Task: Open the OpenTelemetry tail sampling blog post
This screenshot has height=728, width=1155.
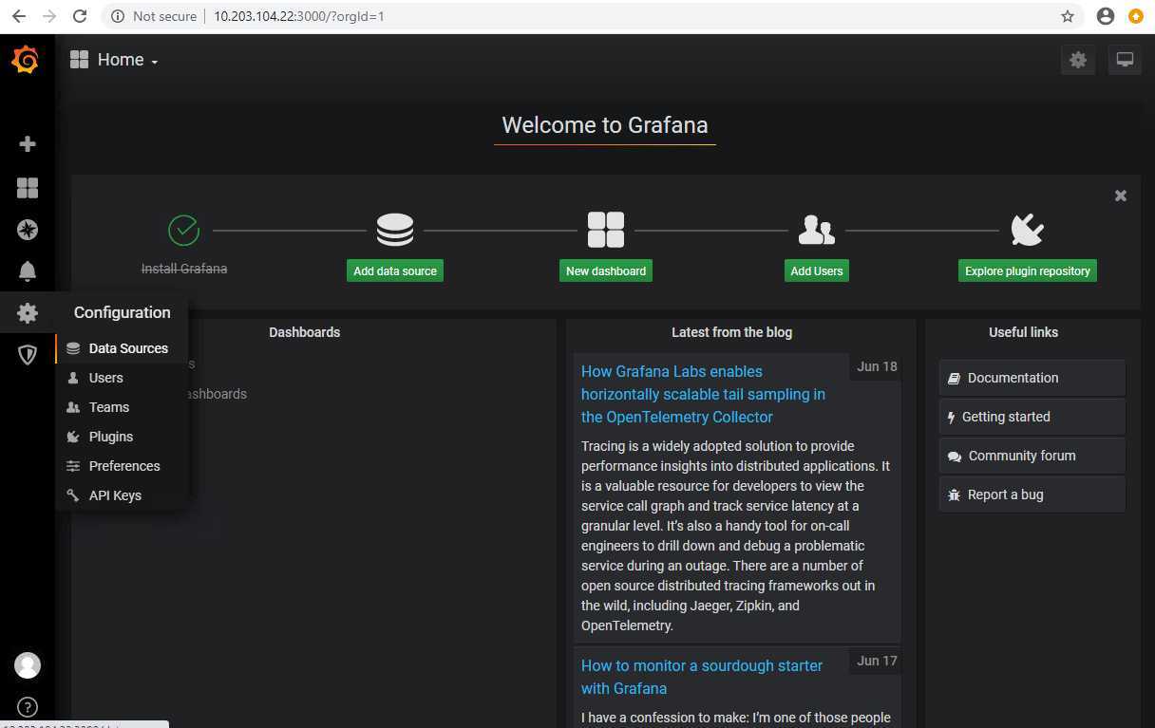Action: pyautogui.click(x=703, y=394)
